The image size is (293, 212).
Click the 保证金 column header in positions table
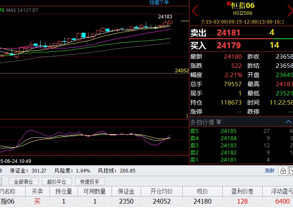pyautogui.click(x=126, y=191)
